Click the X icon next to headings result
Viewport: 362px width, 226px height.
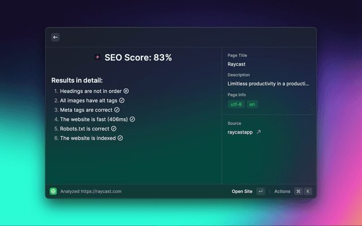pos(126,90)
